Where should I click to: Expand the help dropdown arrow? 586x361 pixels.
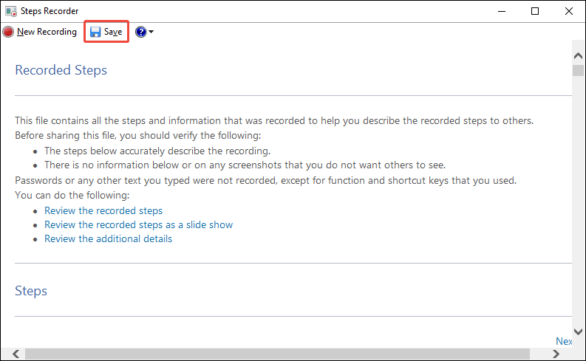pyautogui.click(x=151, y=32)
